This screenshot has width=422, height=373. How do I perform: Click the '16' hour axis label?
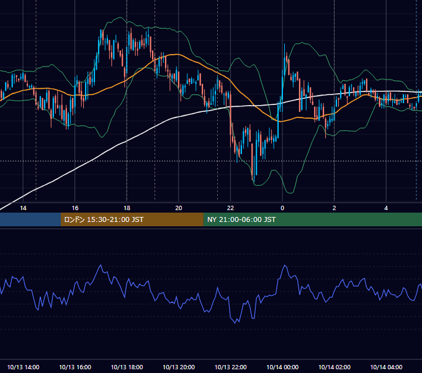click(x=75, y=208)
